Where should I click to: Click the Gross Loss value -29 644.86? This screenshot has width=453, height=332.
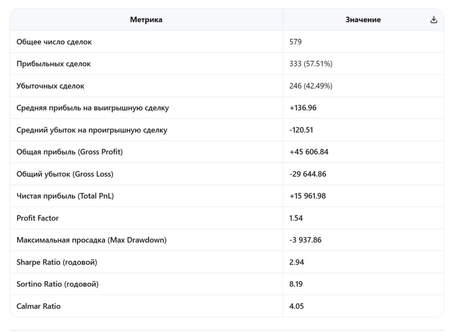[308, 174]
